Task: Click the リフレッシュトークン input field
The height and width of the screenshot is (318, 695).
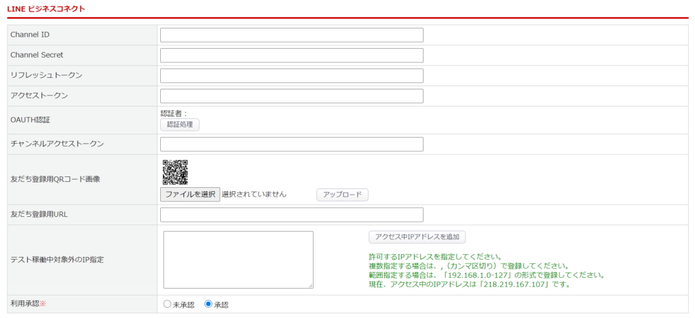Action: [x=292, y=76]
